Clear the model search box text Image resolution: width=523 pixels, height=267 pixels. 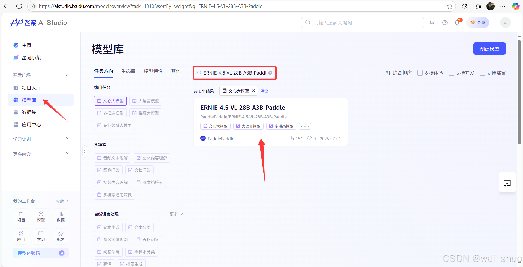coord(270,73)
